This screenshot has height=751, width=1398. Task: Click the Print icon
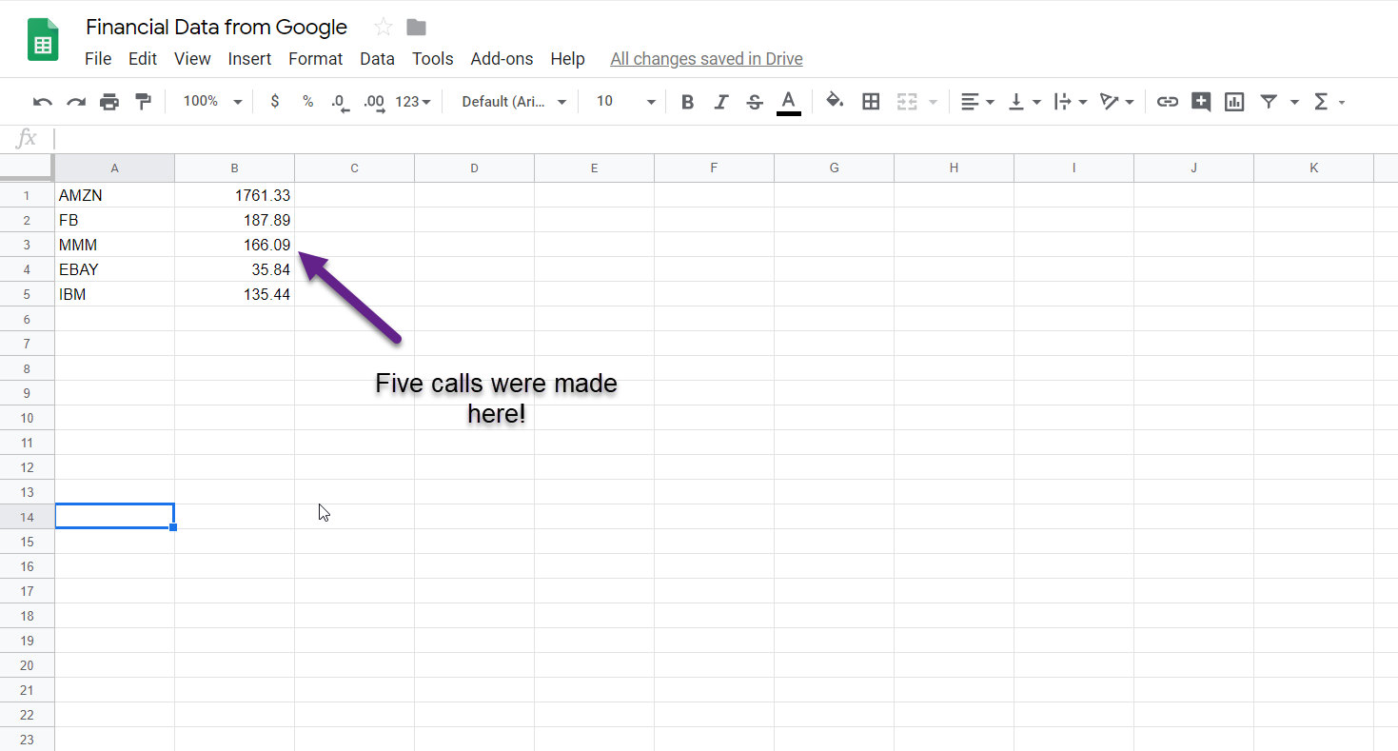coord(109,102)
